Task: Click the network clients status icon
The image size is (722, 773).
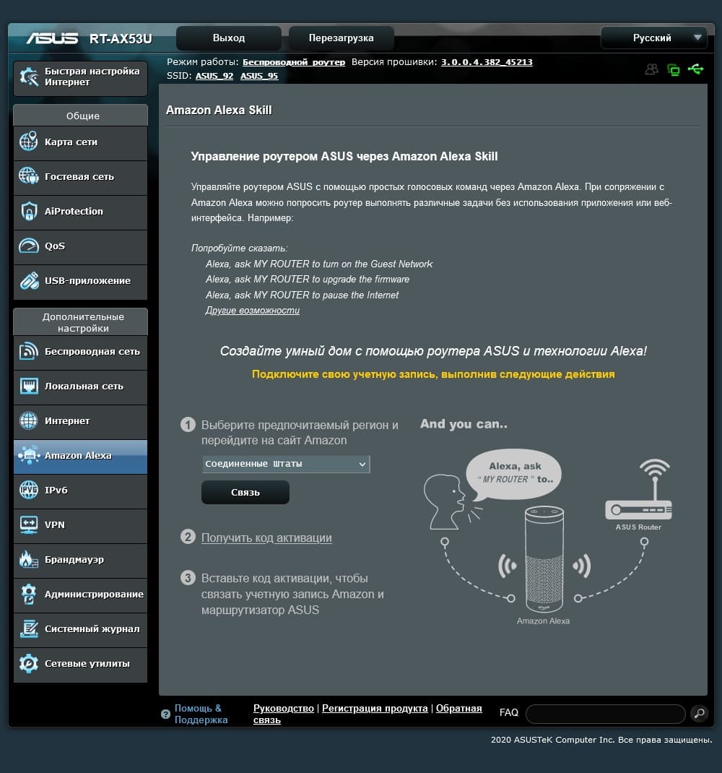Action: 673,70
